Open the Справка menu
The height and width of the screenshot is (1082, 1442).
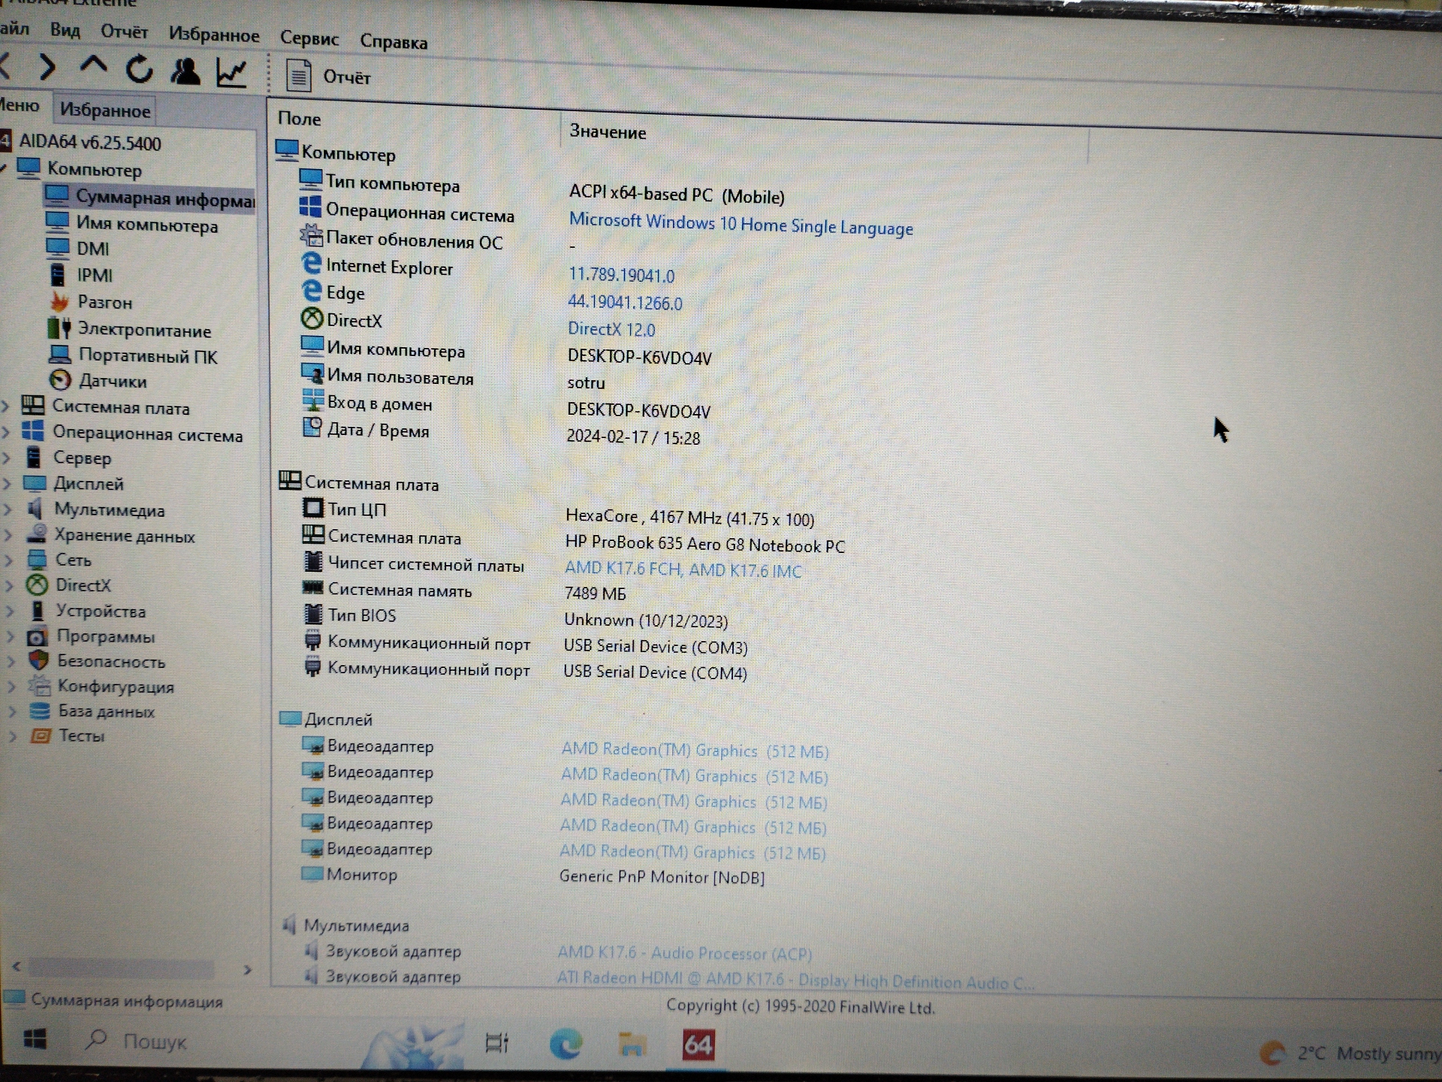(x=394, y=41)
